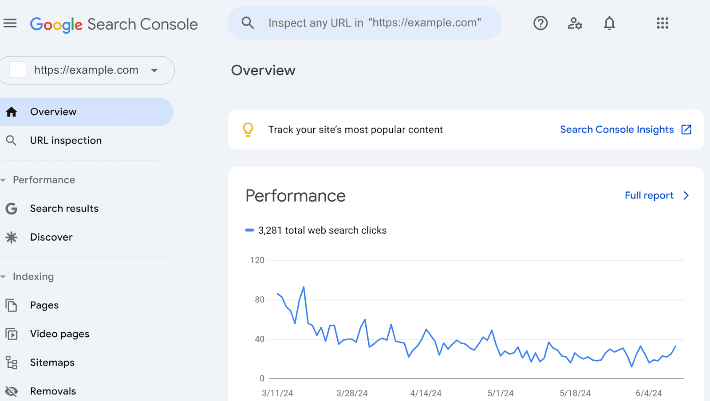Click the chevron next to Full report
Screen dimensions: 710x401
pos(686,195)
